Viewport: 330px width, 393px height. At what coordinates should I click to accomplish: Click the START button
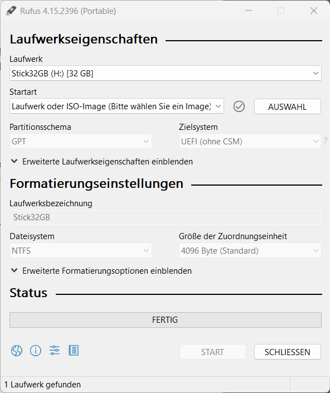[x=213, y=352]
